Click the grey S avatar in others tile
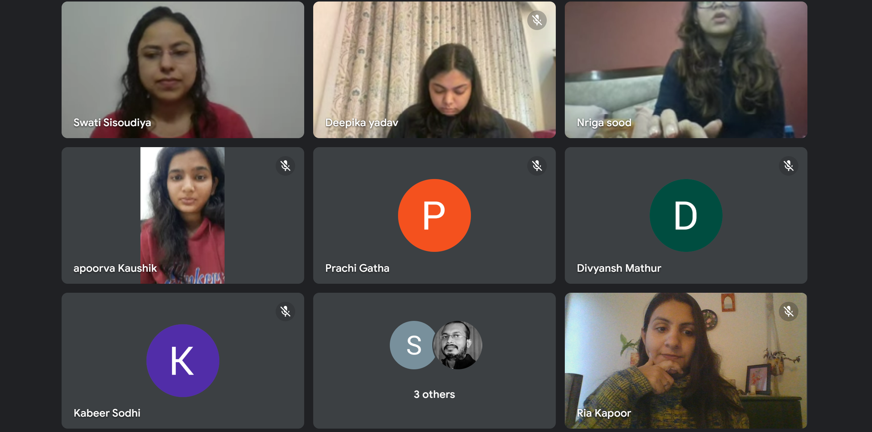872x432 pixels. click(413, 345)
